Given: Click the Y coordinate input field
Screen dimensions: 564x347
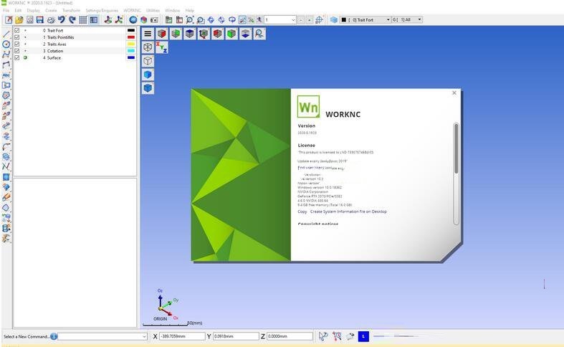Looking at the screenshot, I should 236,336.
